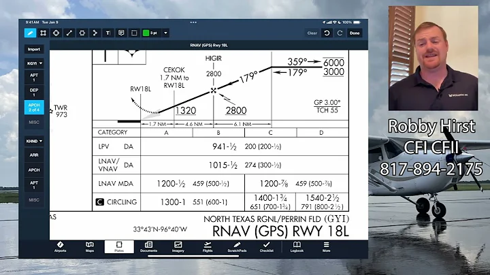Screen dimensions: 490x275
Task: Click the LNAV/VNAV DA row label
Action: (116, 165)
